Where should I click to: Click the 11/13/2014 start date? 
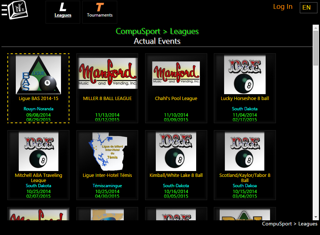pos(107,115)
